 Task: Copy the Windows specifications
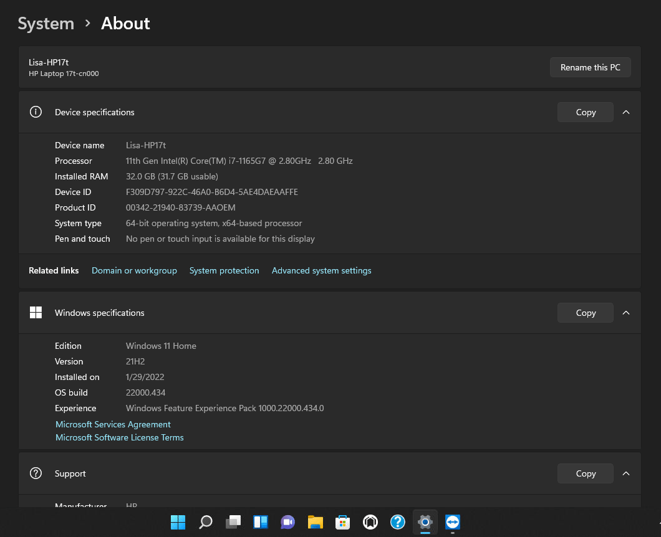[x=586, y=313]
